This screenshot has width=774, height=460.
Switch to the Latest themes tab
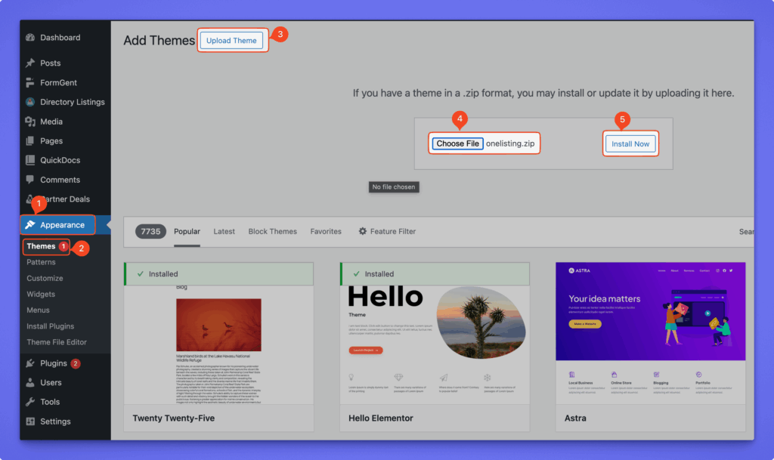[224, 231]
